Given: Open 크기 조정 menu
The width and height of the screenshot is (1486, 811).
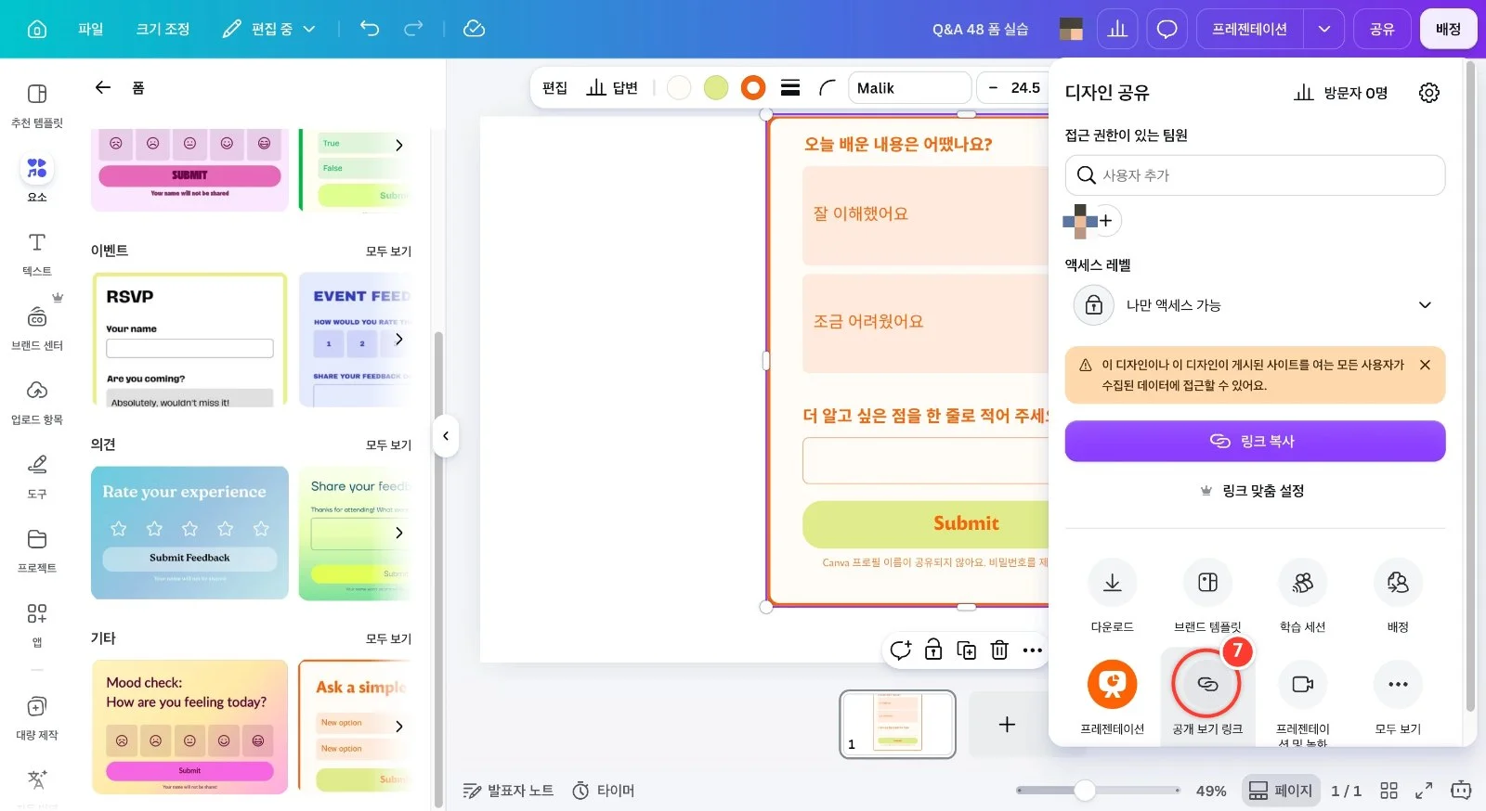Looking at the screenshot, I should coord(163,29).
